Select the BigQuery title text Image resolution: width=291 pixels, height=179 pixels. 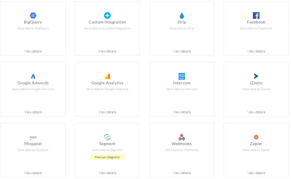33,22
